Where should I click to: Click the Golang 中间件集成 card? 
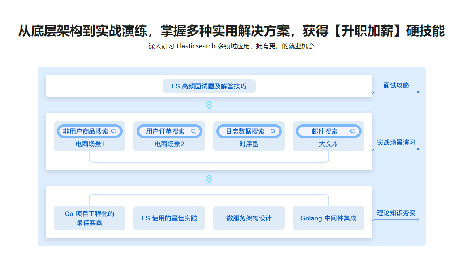click(x=328, y=218)
